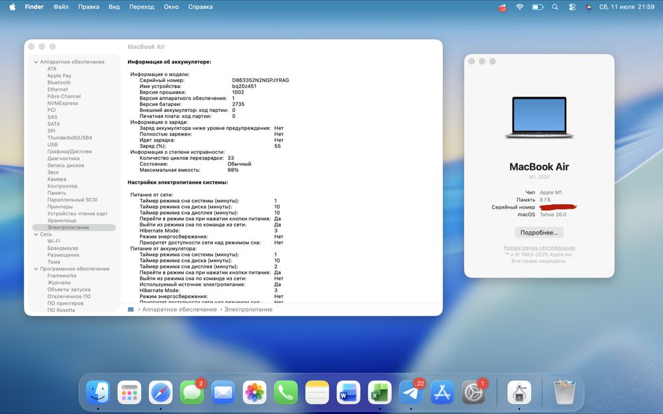Screen dimensions: 663x414
Task: Open the Finder menu
Action: coord(34,7)
